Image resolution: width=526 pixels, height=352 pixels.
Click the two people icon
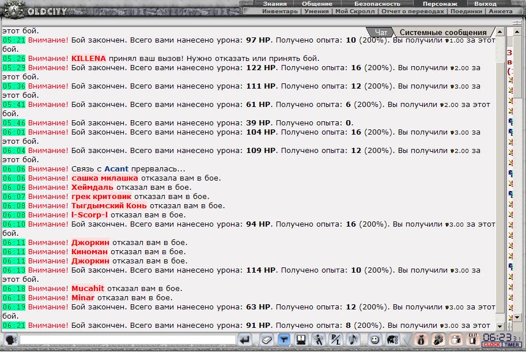(456, 340)
